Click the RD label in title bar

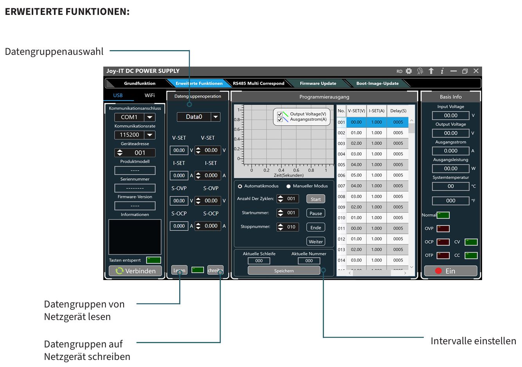(399, 71)
